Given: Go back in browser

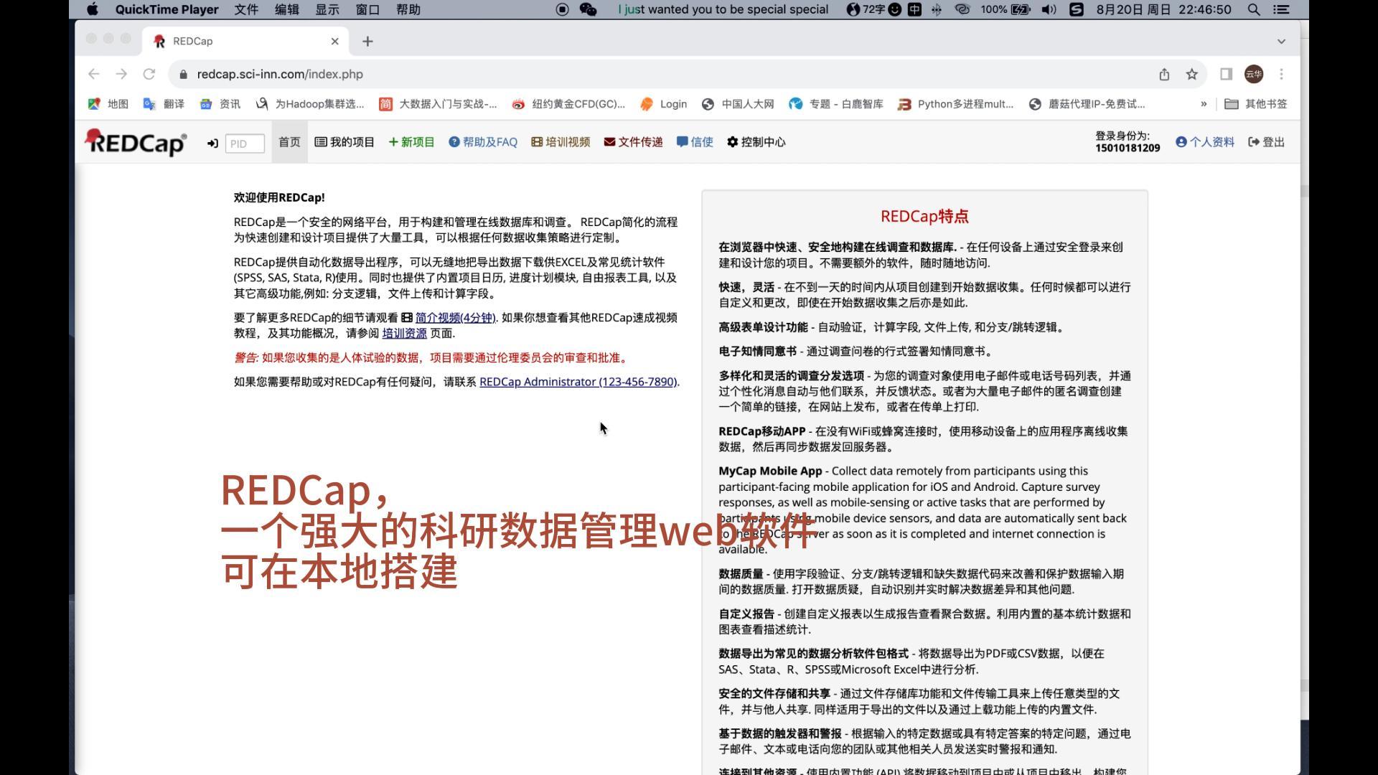Looking at the screenshot, I should pos(94,74).
